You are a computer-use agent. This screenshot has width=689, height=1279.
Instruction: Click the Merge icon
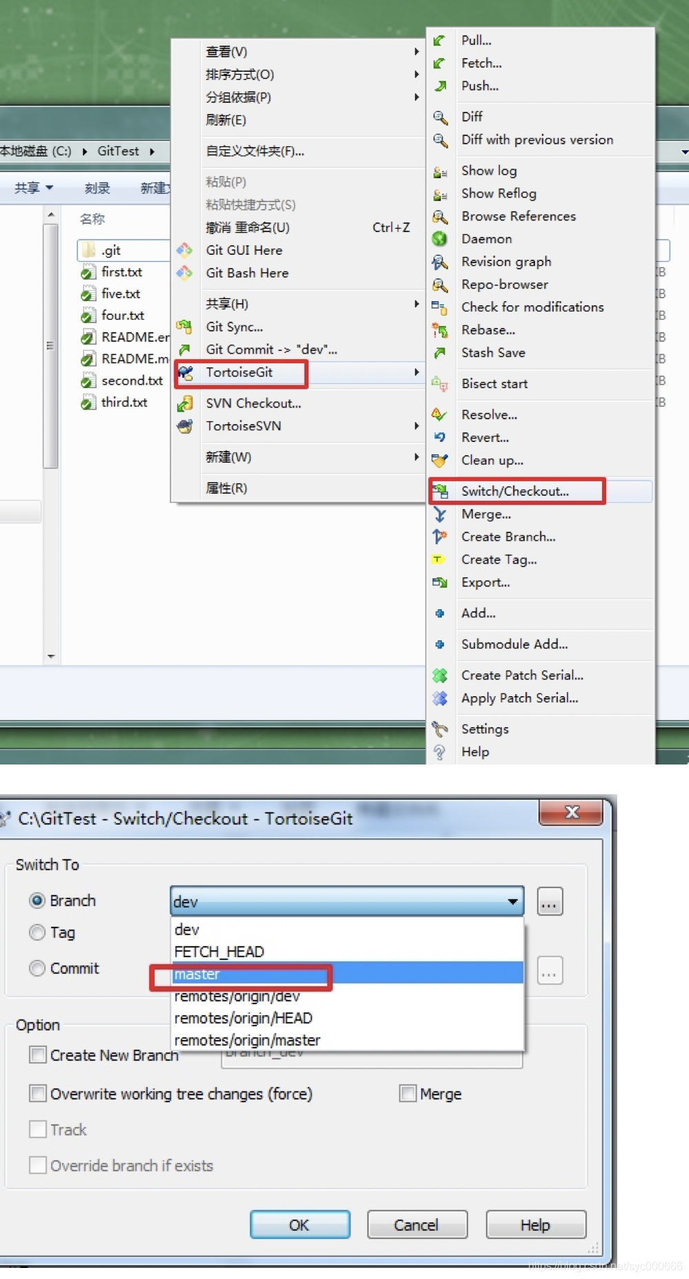(x=440, y=515)
